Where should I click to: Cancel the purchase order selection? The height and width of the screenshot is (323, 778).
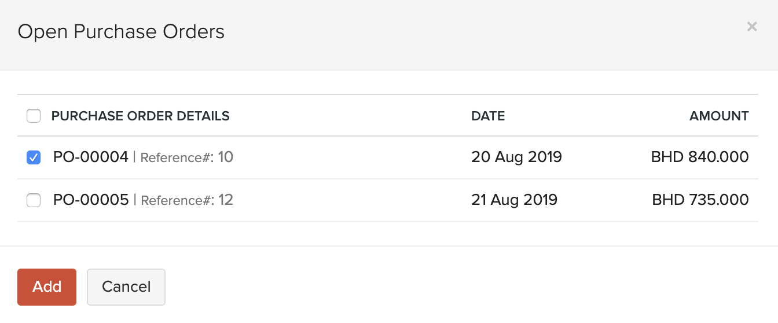tap(126, 287)
